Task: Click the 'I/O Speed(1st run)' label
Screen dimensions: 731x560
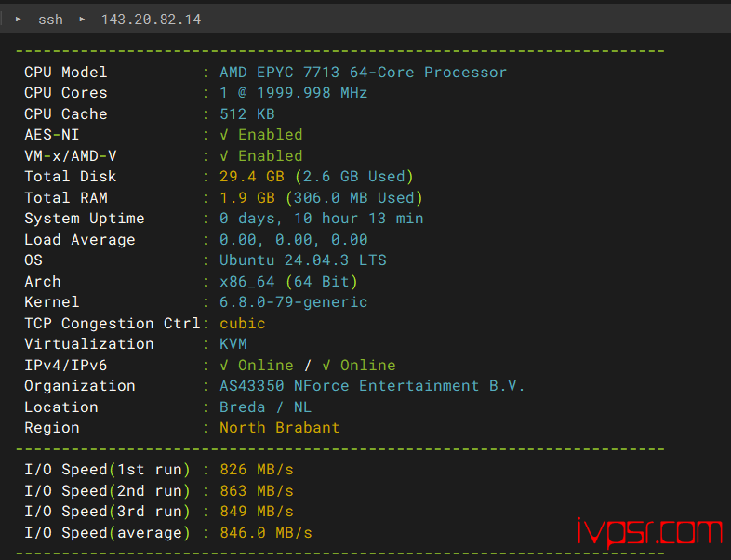Action: tap(107, 470)
